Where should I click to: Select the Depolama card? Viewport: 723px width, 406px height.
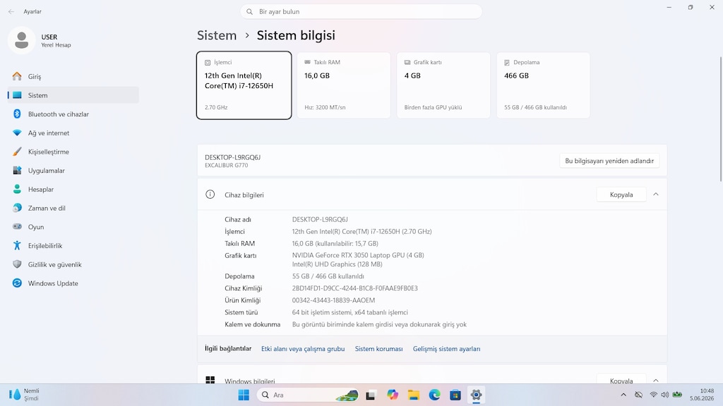[543, 85]
